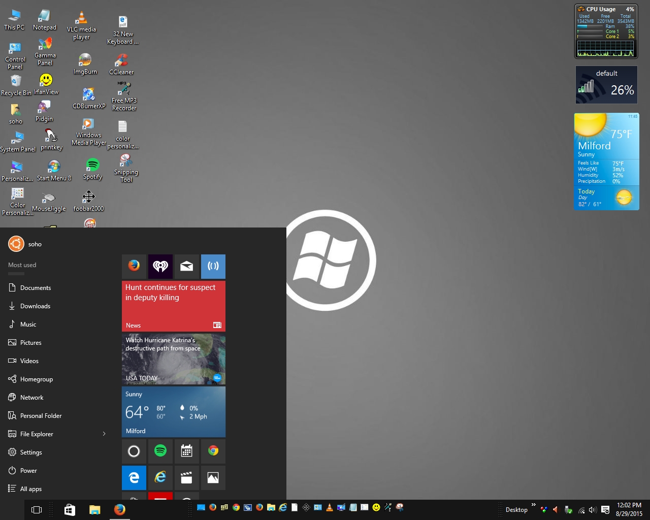
Task: Expand the Desktop toolbar chevron on taskbar
Action: [533, 505]
